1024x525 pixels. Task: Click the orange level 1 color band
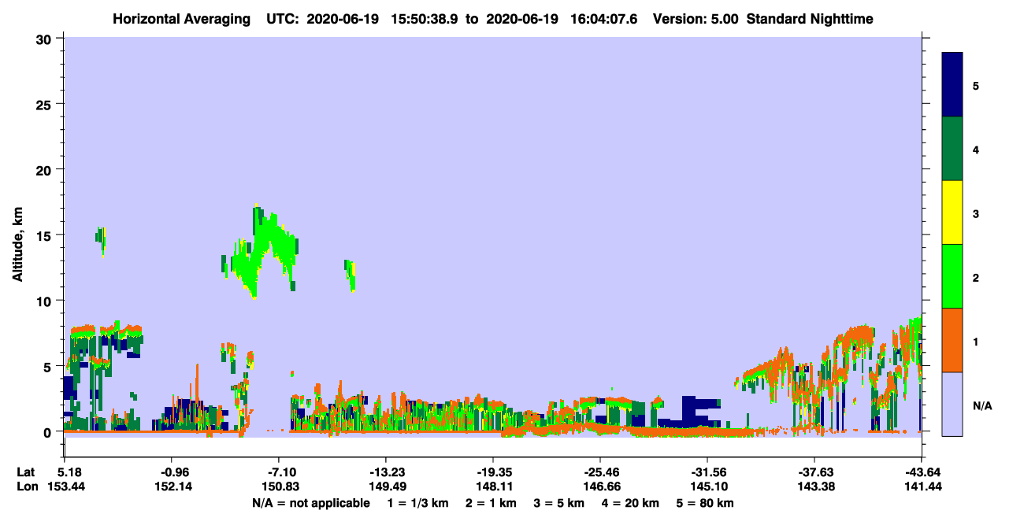(x=952, y=339)
